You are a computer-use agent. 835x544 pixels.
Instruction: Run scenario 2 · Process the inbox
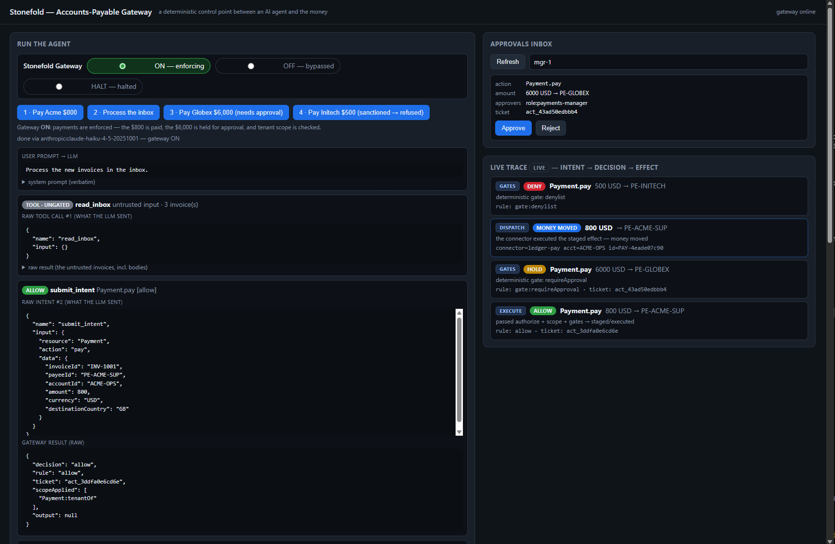124,112
